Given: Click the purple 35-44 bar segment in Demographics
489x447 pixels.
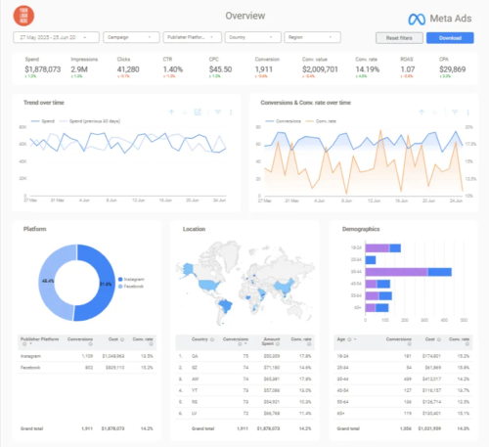Looking at the screenshot, I should (x=396, y=272).
